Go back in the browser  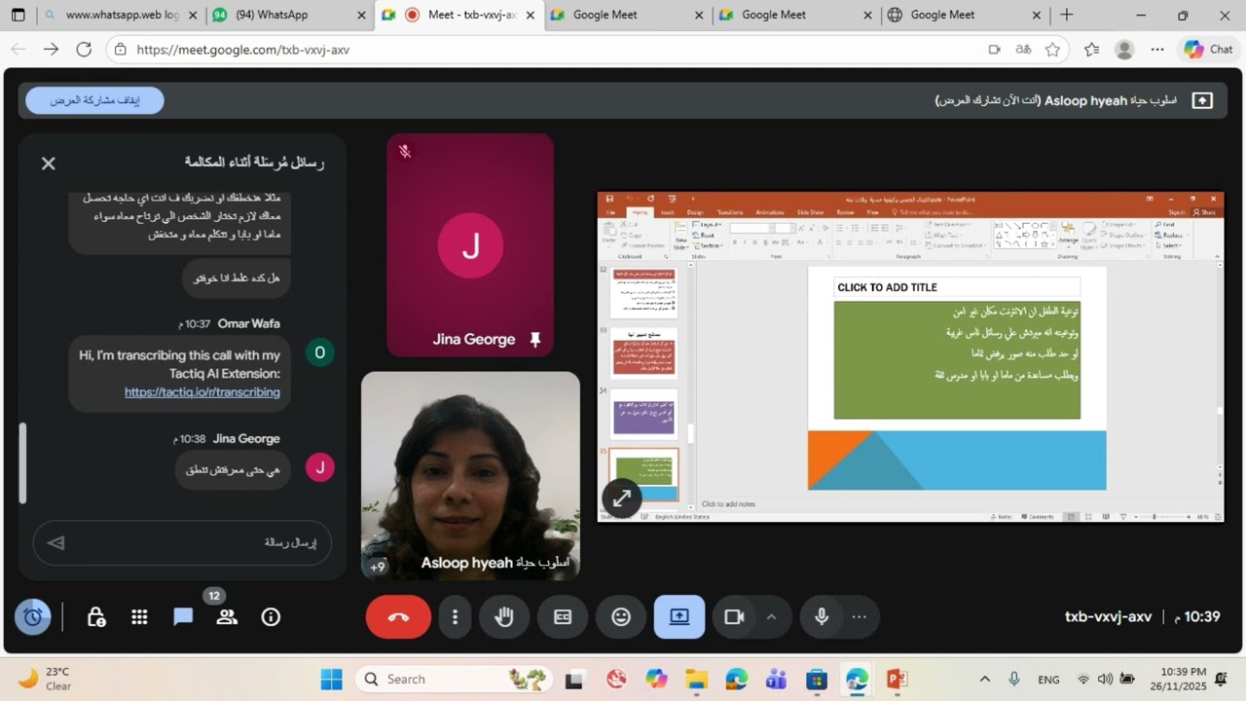18,50
